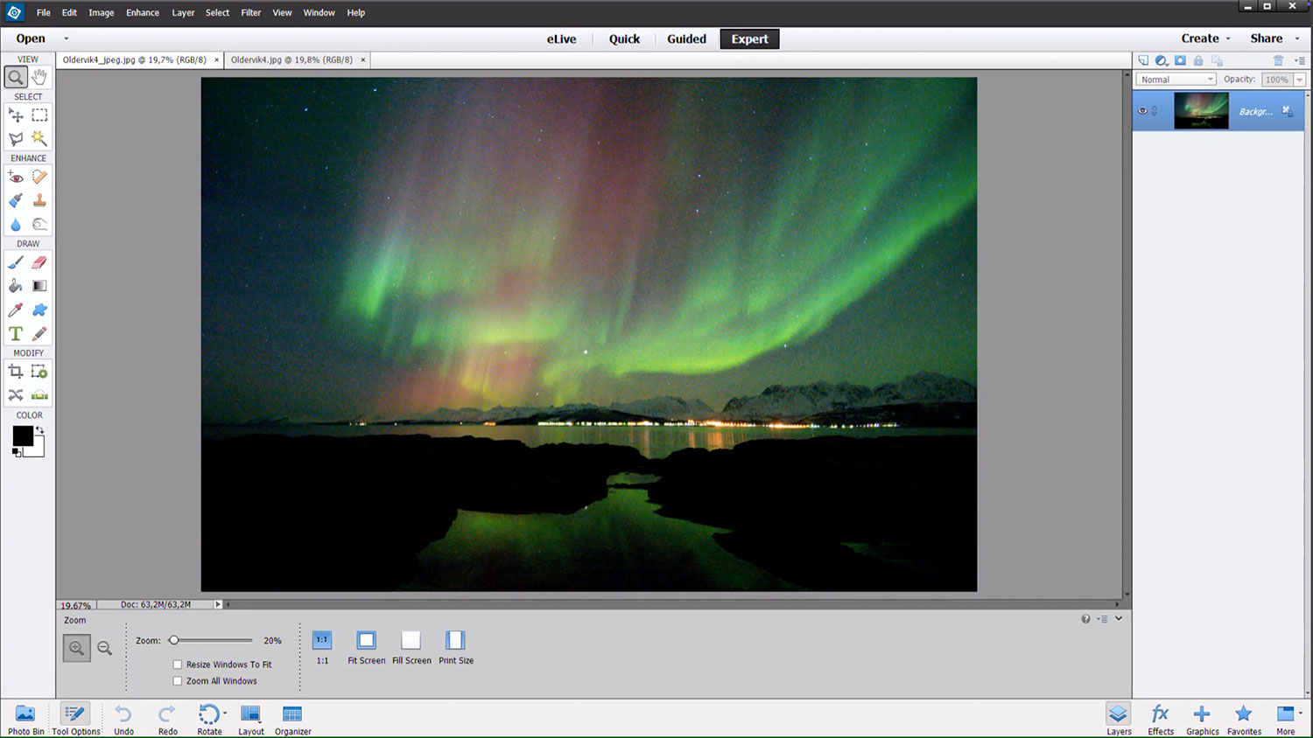Pick the Red Eye Removal tool
The image size is (1313, 738).
[x=16, y=177]
